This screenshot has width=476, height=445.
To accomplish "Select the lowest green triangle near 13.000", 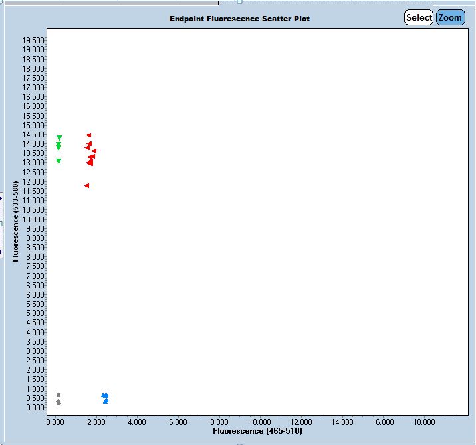I will 59,161.
